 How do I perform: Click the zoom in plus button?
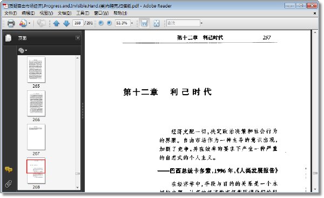click(109, 23)
